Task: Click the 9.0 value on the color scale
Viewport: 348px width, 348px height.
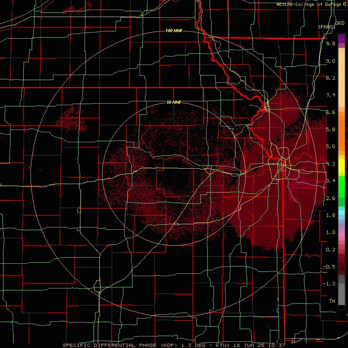Action: tap(331, 61)
